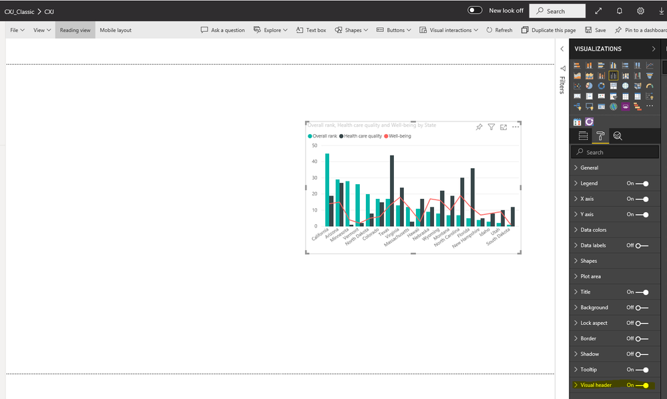Select the stacked column chart visual
The height and width of the screenshot is (399, 667).
[x=589, y=65]
